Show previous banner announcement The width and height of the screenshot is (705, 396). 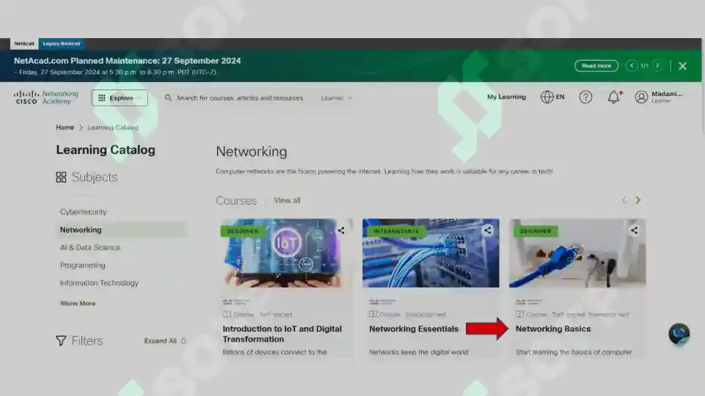[x=632, y=65]
